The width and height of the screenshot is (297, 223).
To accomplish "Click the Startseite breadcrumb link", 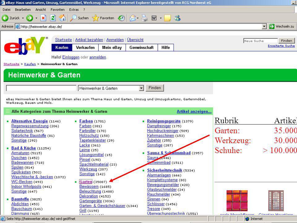I will [11, 64].
